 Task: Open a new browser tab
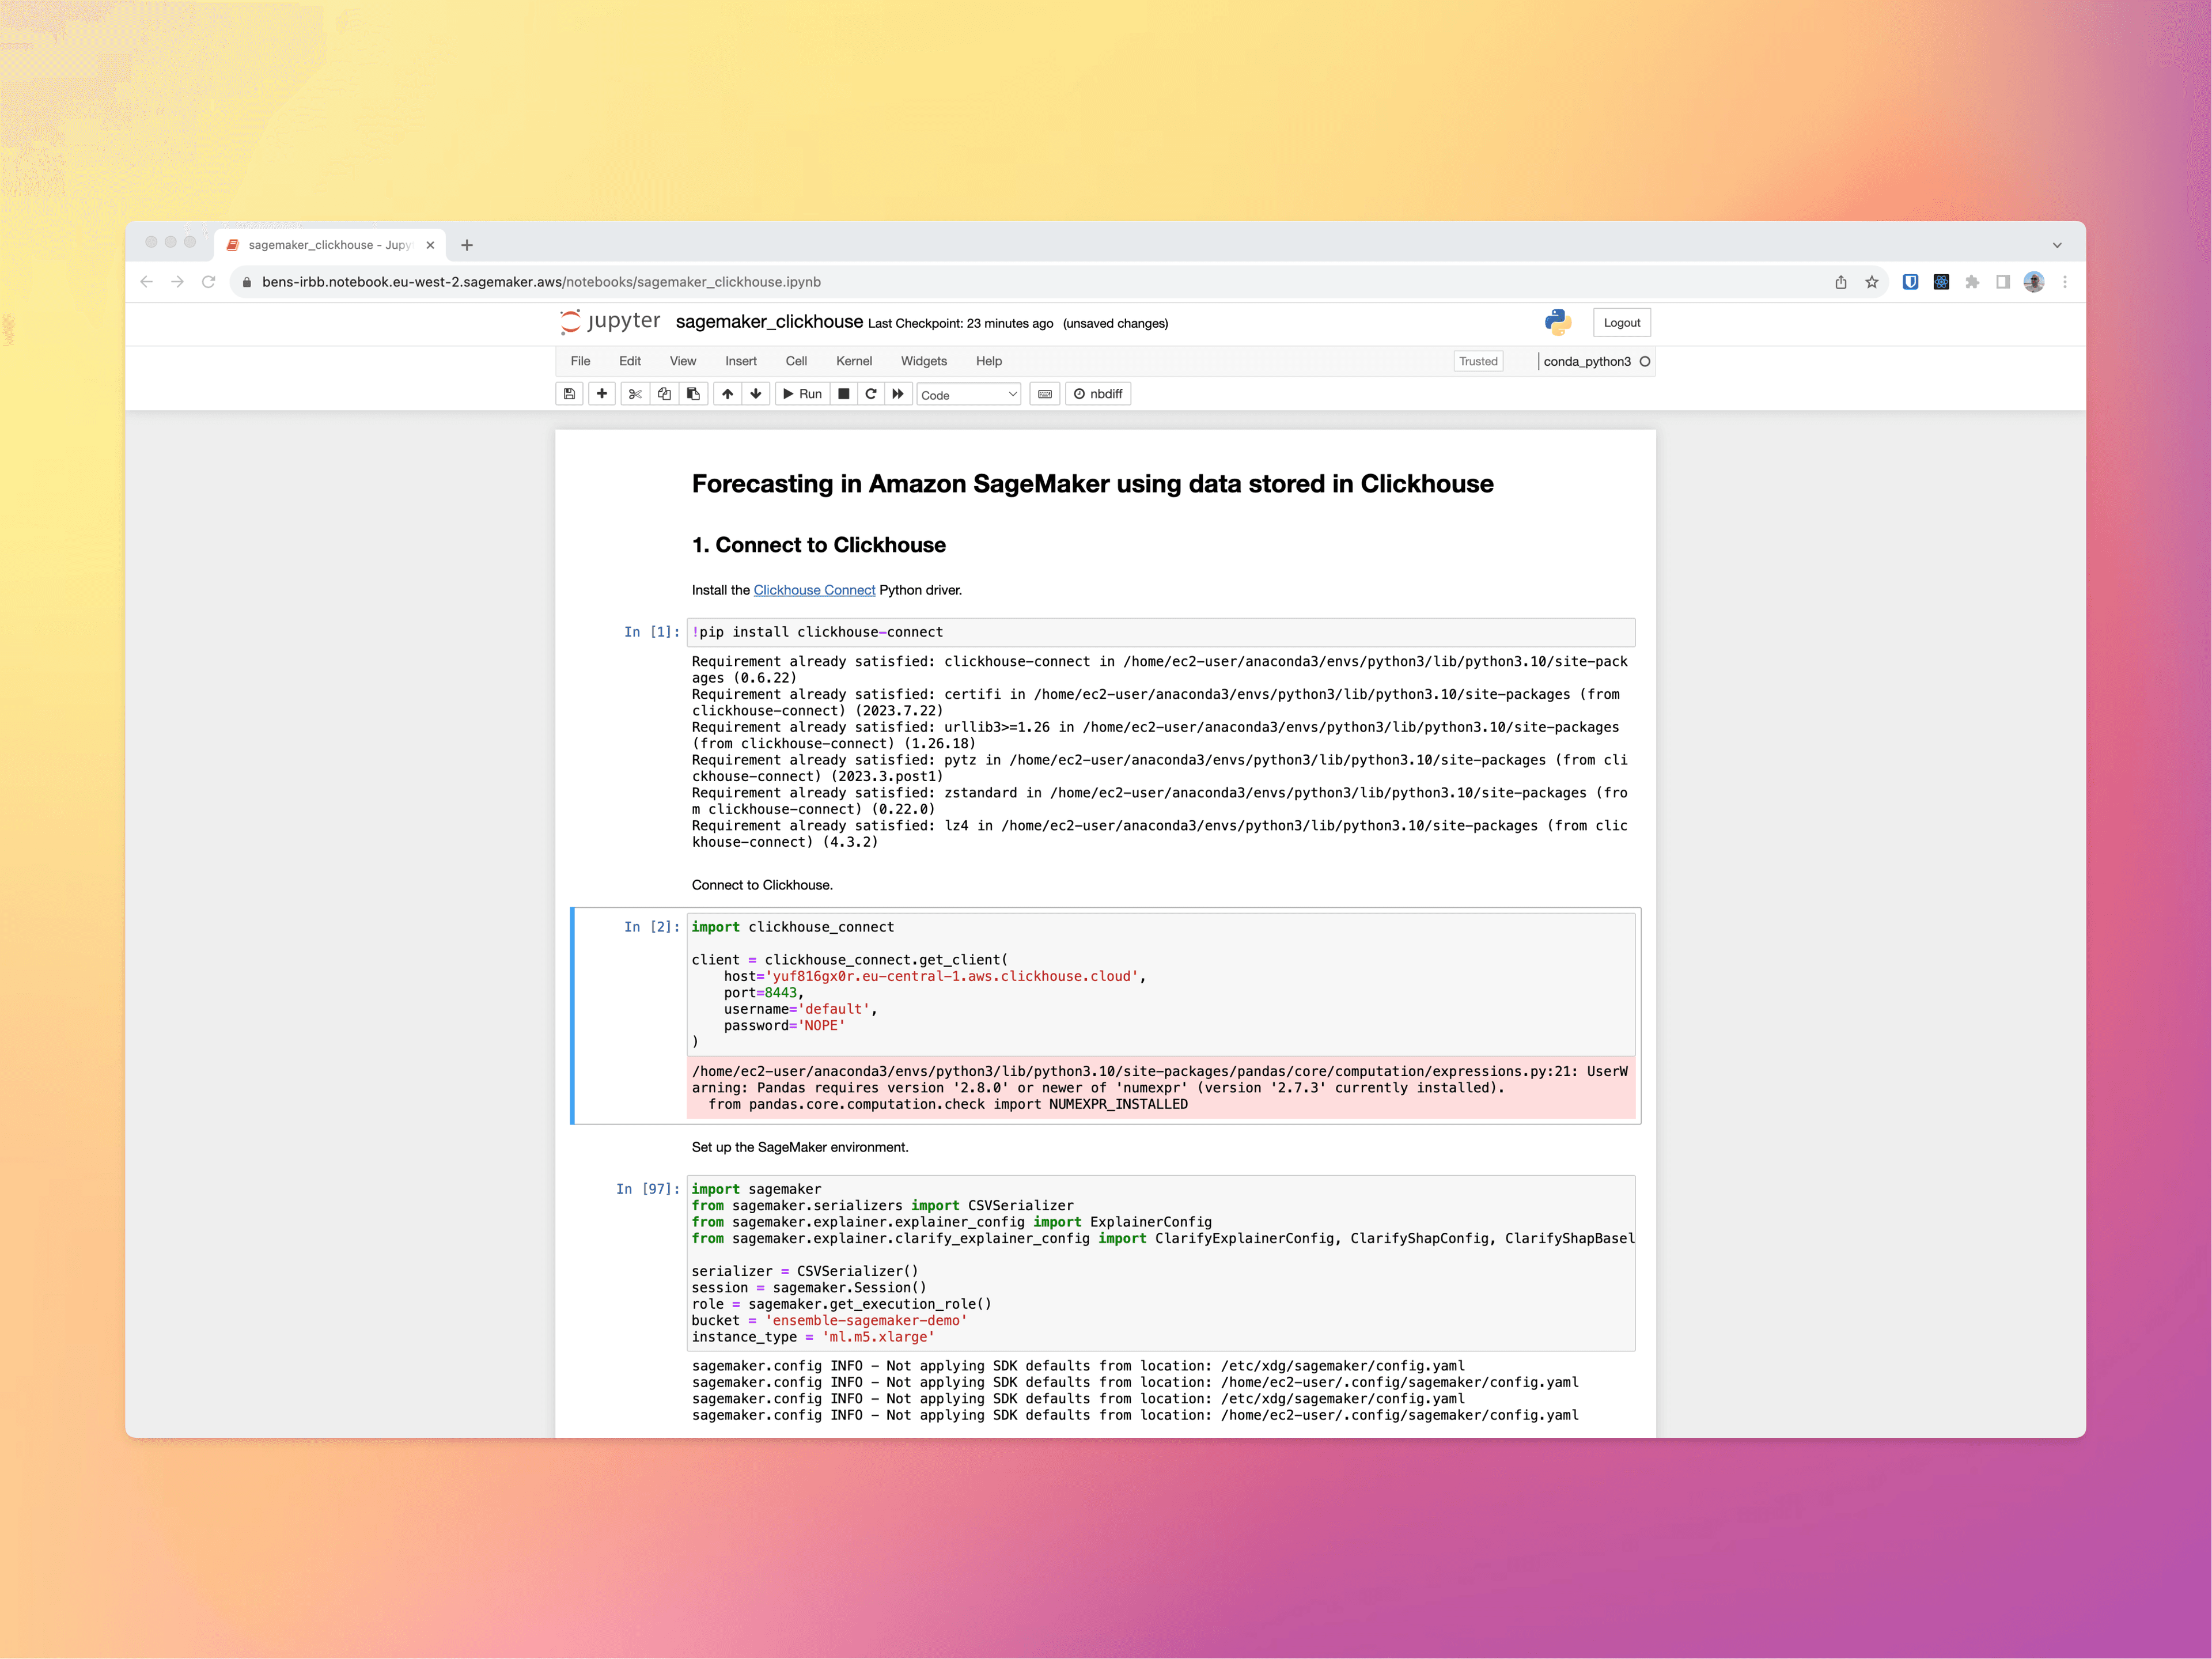(467, 245)
